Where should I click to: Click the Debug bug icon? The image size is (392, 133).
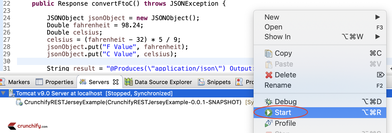click(x=269, y=102)
